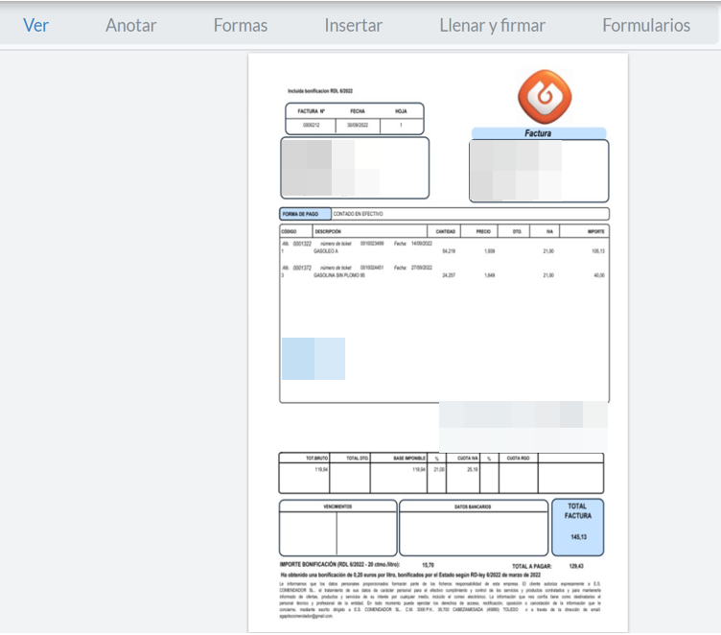Select the "GASOLINA SIN PLOMO 95" description

(338, 275)
